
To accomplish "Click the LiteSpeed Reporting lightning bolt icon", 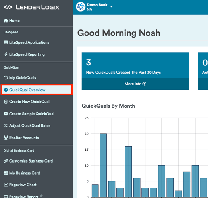I will click(6, 54).
